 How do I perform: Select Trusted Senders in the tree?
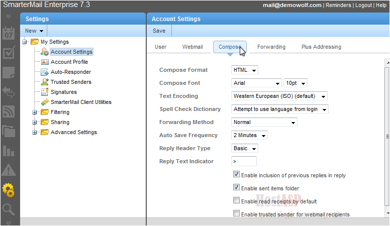(71, 82)
